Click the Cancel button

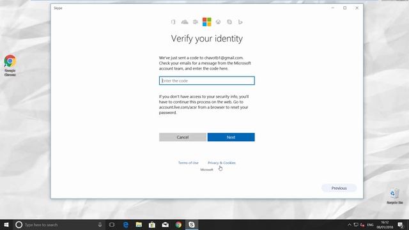click(183, 137)
